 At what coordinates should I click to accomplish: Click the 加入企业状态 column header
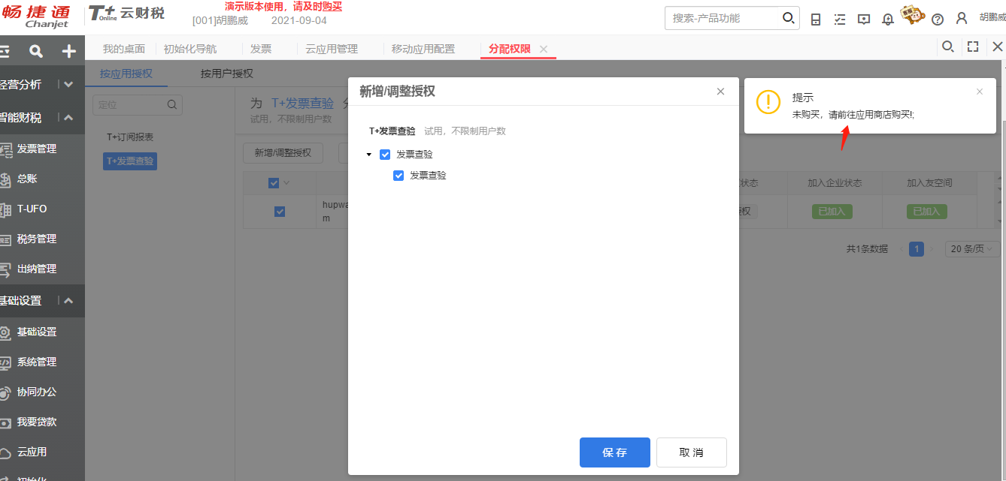click(835, 183)
